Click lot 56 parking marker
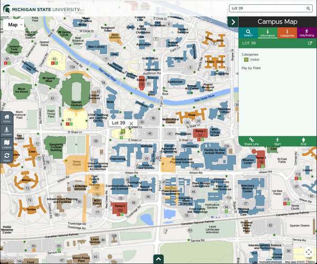 pyautogui.click(x=96, y=141)
